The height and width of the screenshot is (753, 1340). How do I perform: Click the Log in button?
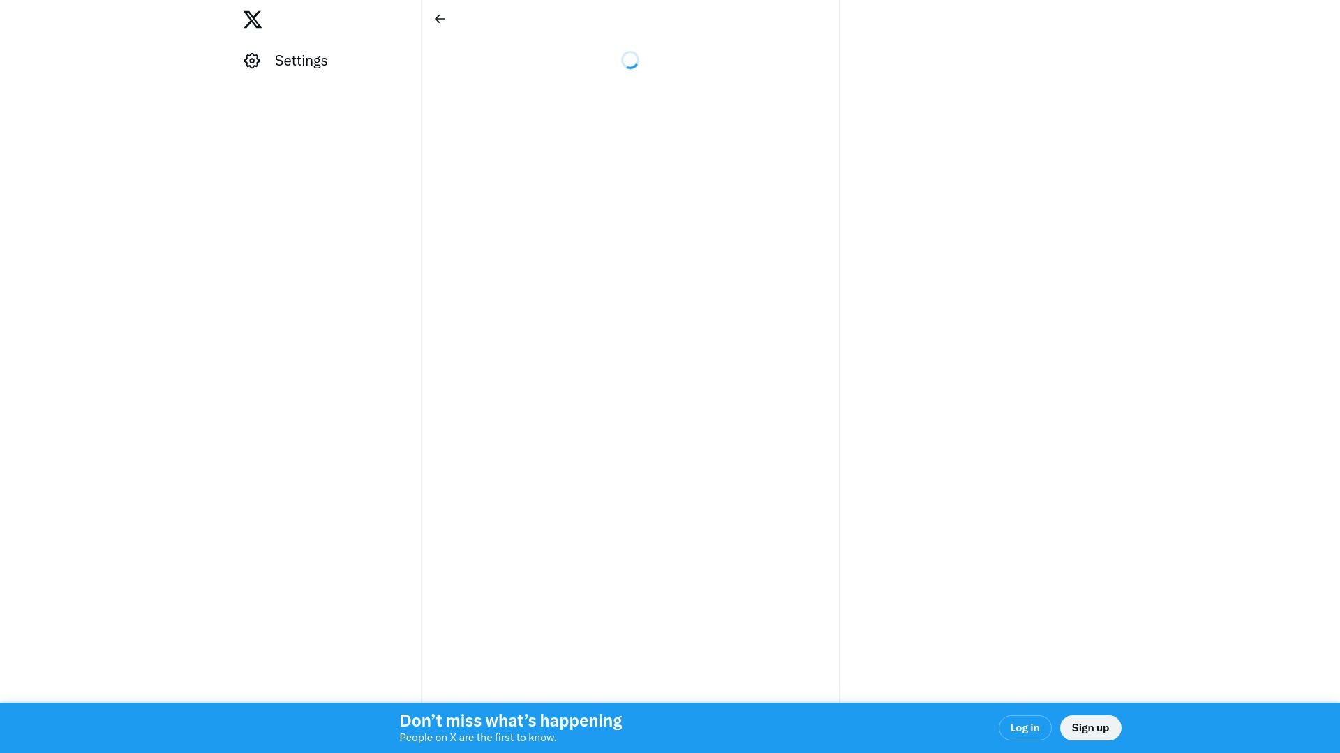[1025, 728]
